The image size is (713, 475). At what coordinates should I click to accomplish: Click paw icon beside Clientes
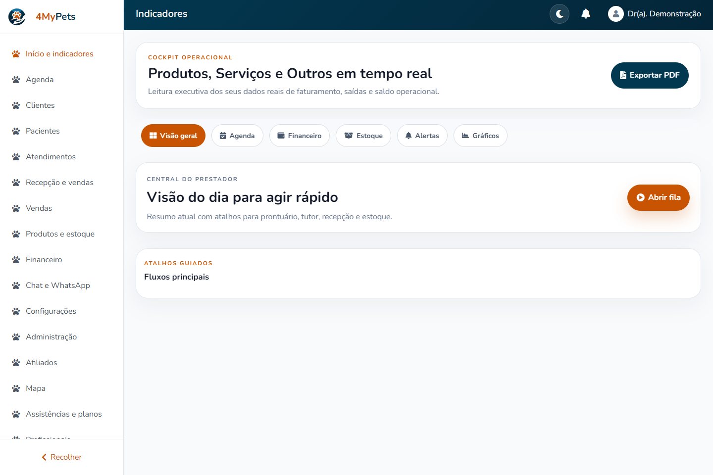16,105
